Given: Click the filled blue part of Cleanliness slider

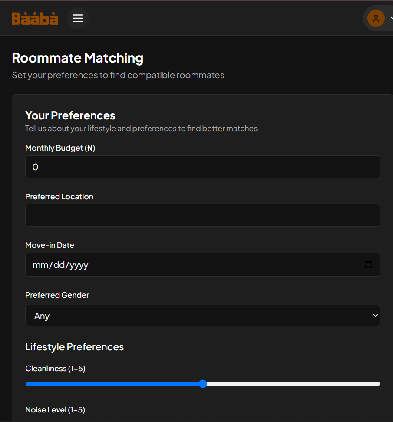Looking at the screenshot, I should point(113,384).
